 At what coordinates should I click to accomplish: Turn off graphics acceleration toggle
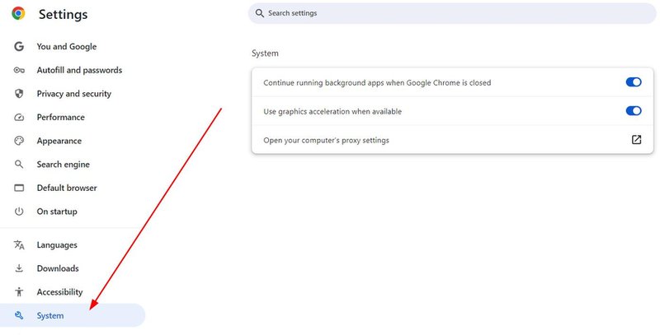634,111
